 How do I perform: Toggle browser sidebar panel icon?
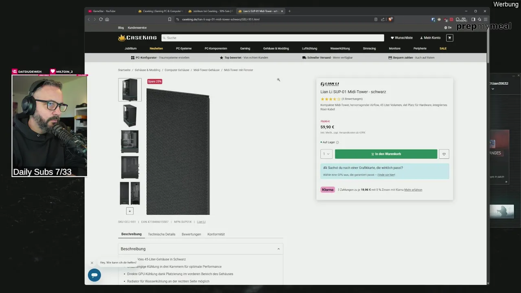click(x=473, y=19)
